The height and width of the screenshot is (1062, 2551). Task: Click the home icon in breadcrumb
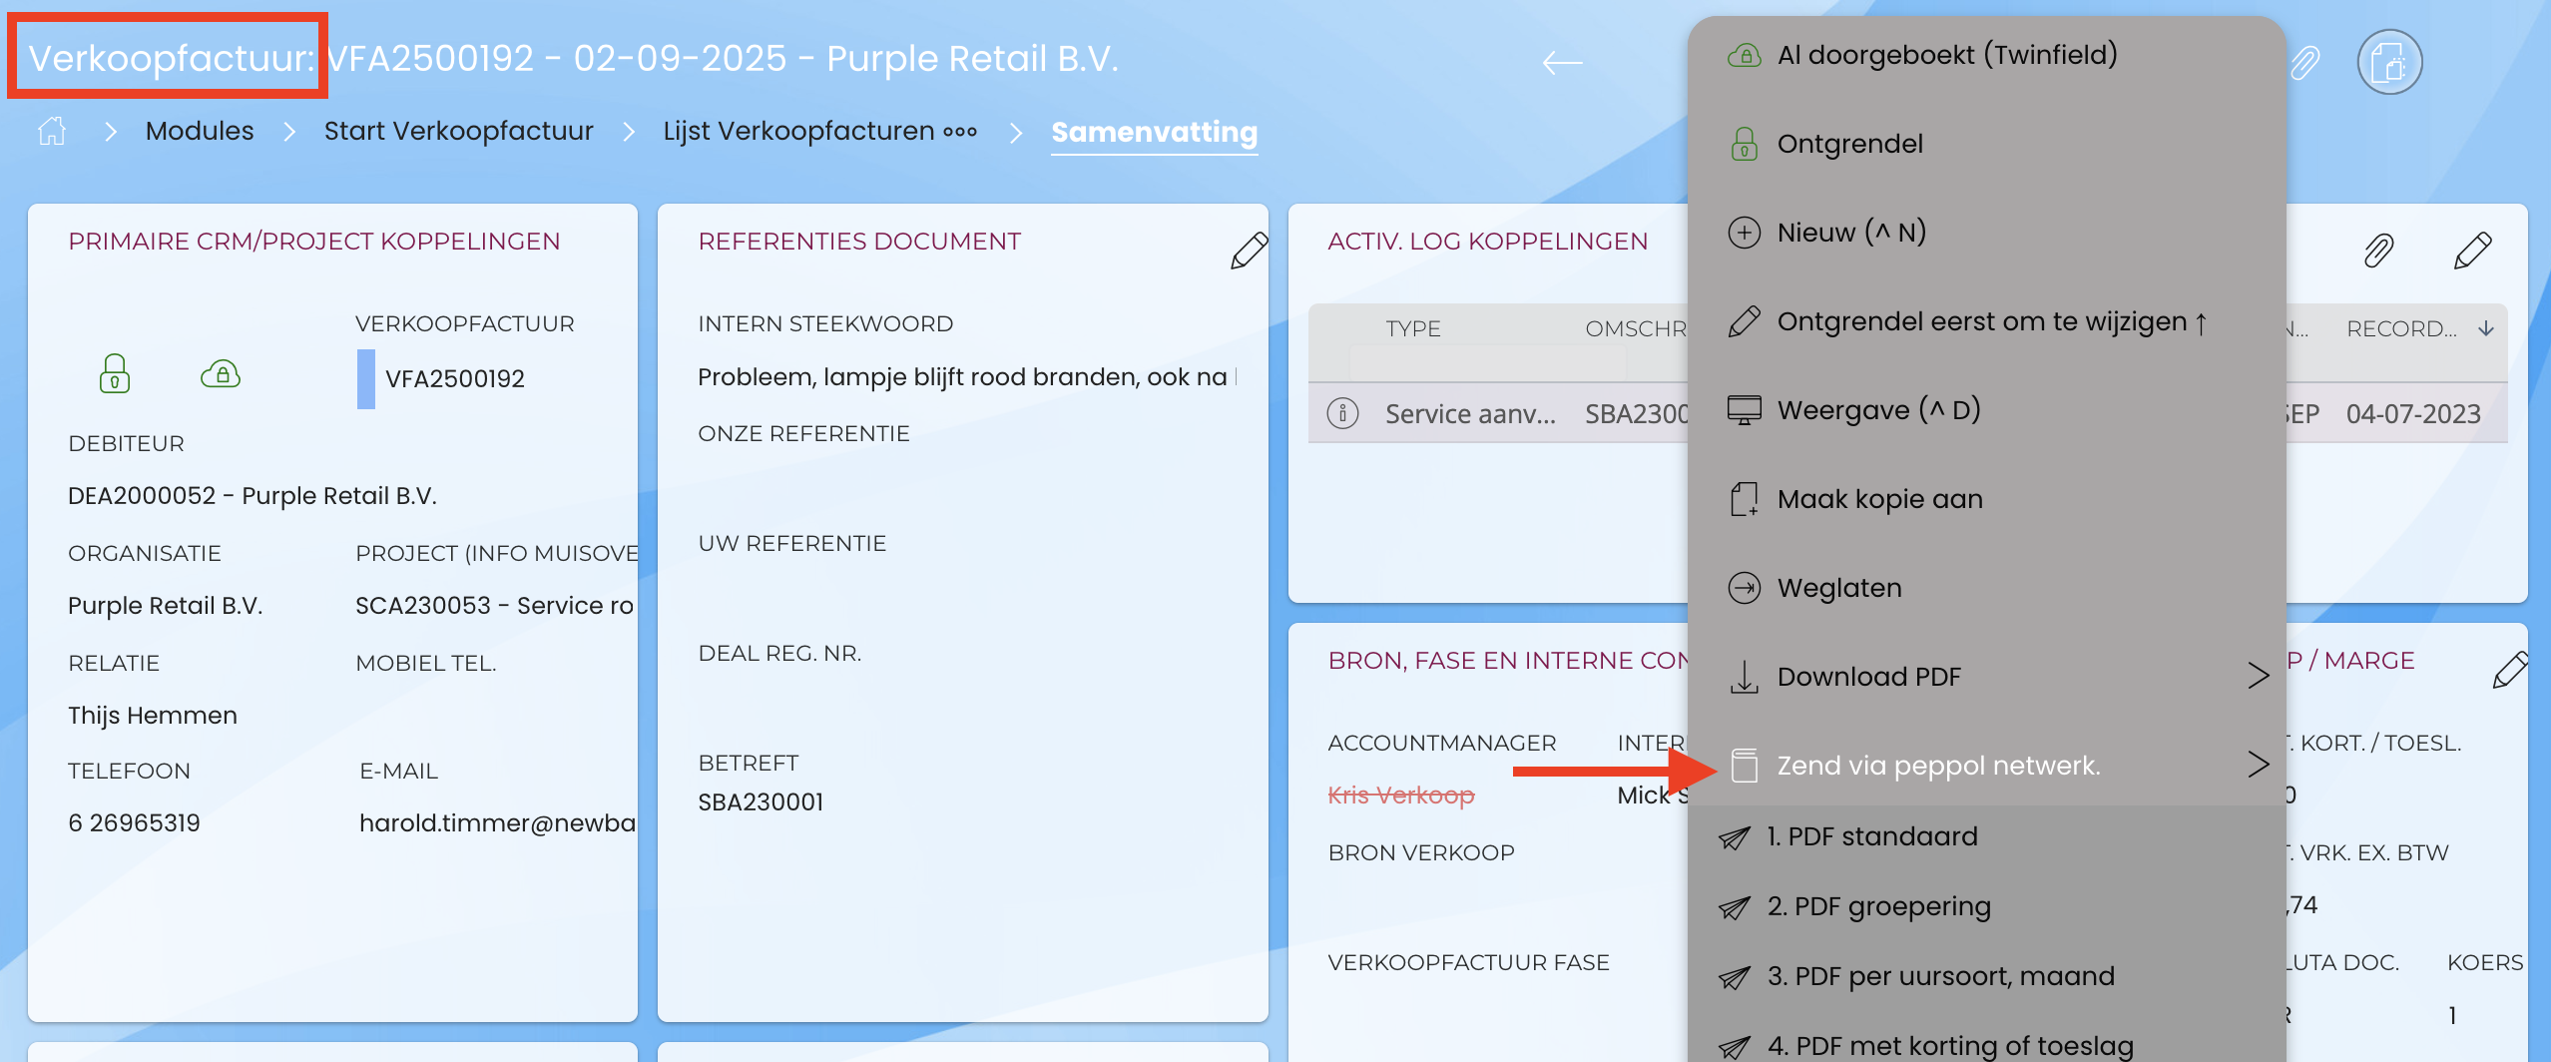tap(52, 131)
